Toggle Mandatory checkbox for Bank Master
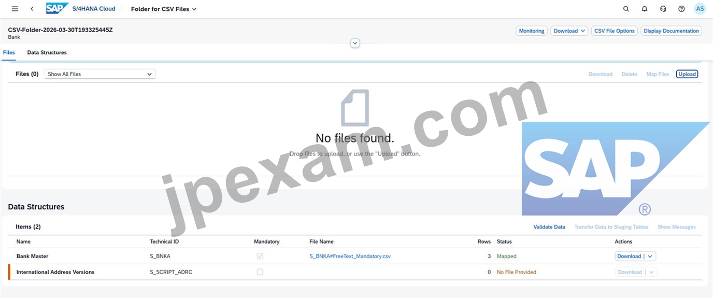The height and width of the screenshot is (298, 713). tap(260, 256)
